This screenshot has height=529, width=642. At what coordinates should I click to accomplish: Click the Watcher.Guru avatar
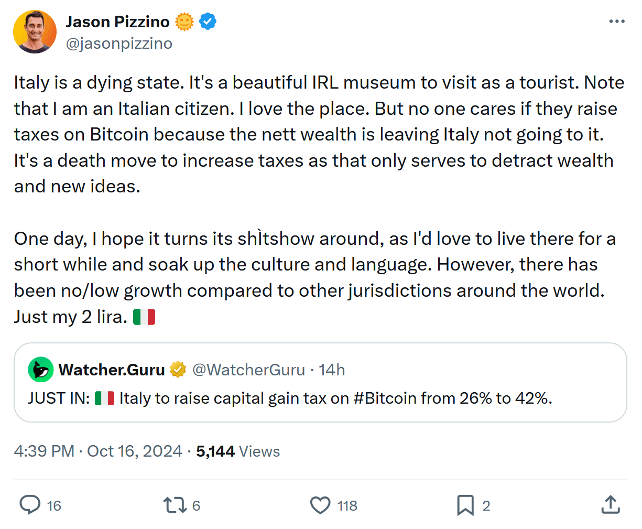pos(40,370)
